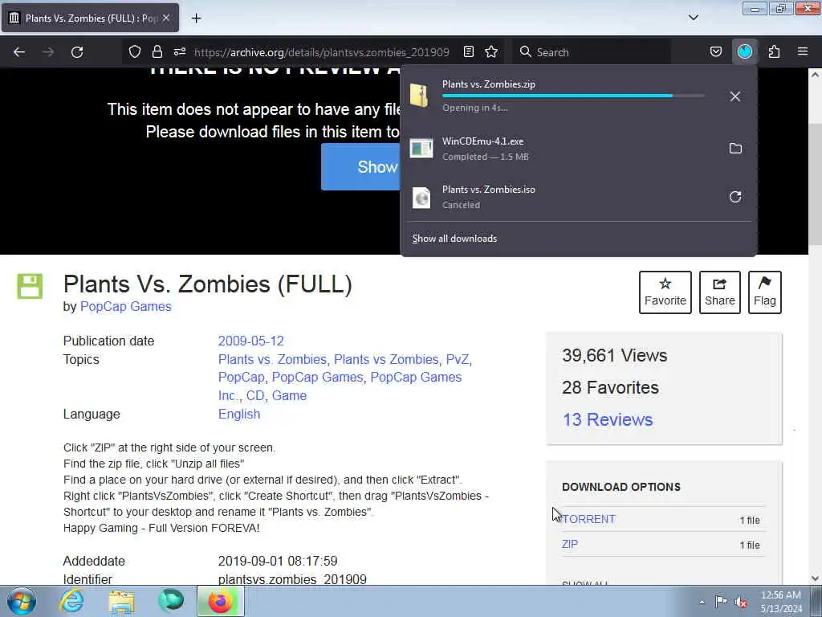This screenshot has width=822, height=617.
Task: Reload the current page
Action: pyautogui.click(x=77, y=52)
